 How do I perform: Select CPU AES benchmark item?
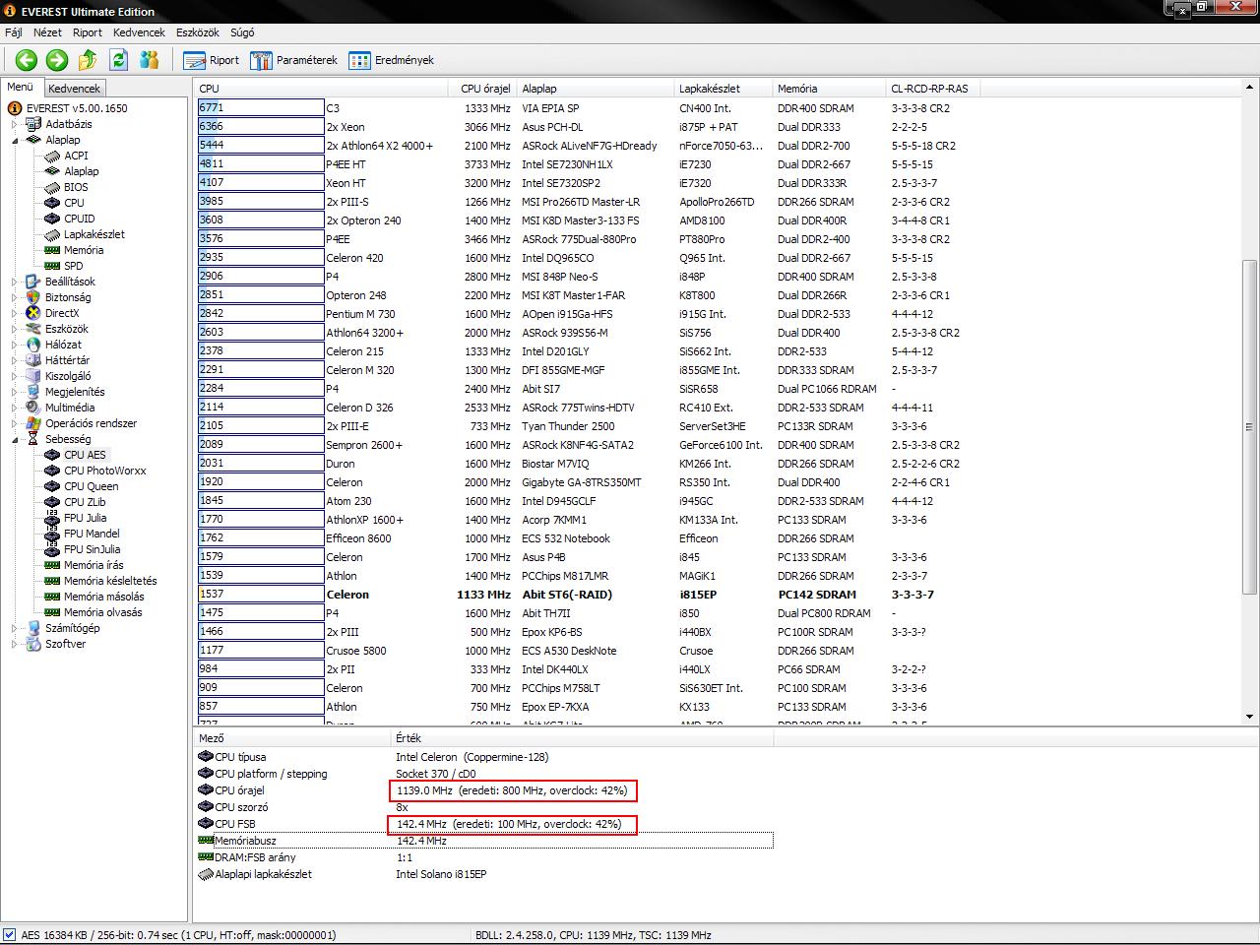pyautogui.click(x=76, y=455)
